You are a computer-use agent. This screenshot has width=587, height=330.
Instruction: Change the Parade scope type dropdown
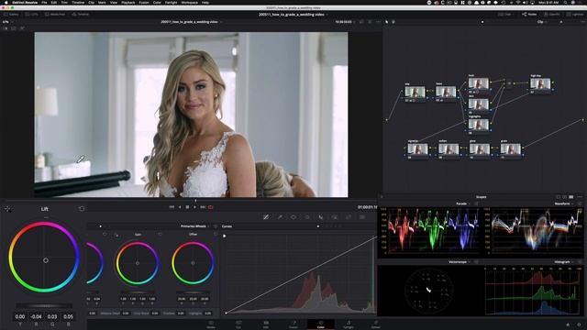click(463, 203)
